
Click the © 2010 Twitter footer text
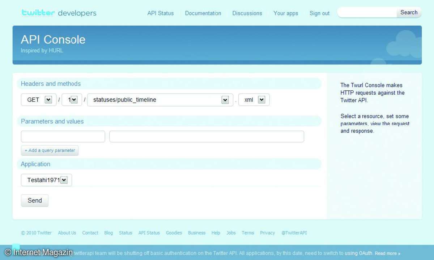[36, 233]
